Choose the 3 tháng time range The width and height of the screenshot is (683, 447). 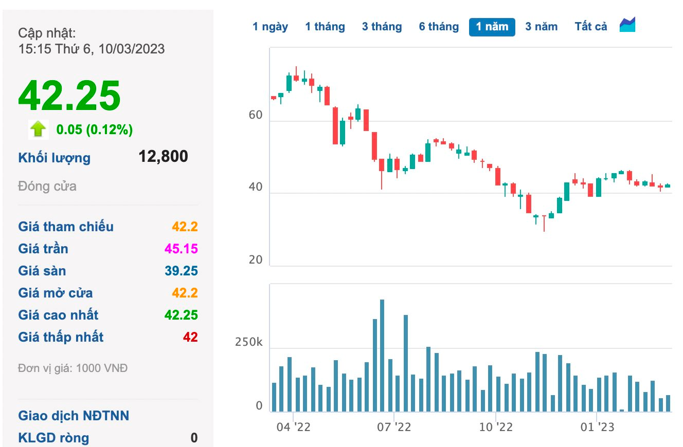382,26
